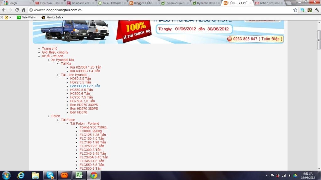Show hidden system tray icons
The width and height of the screenshot is (321, 180).
point(266,175)
